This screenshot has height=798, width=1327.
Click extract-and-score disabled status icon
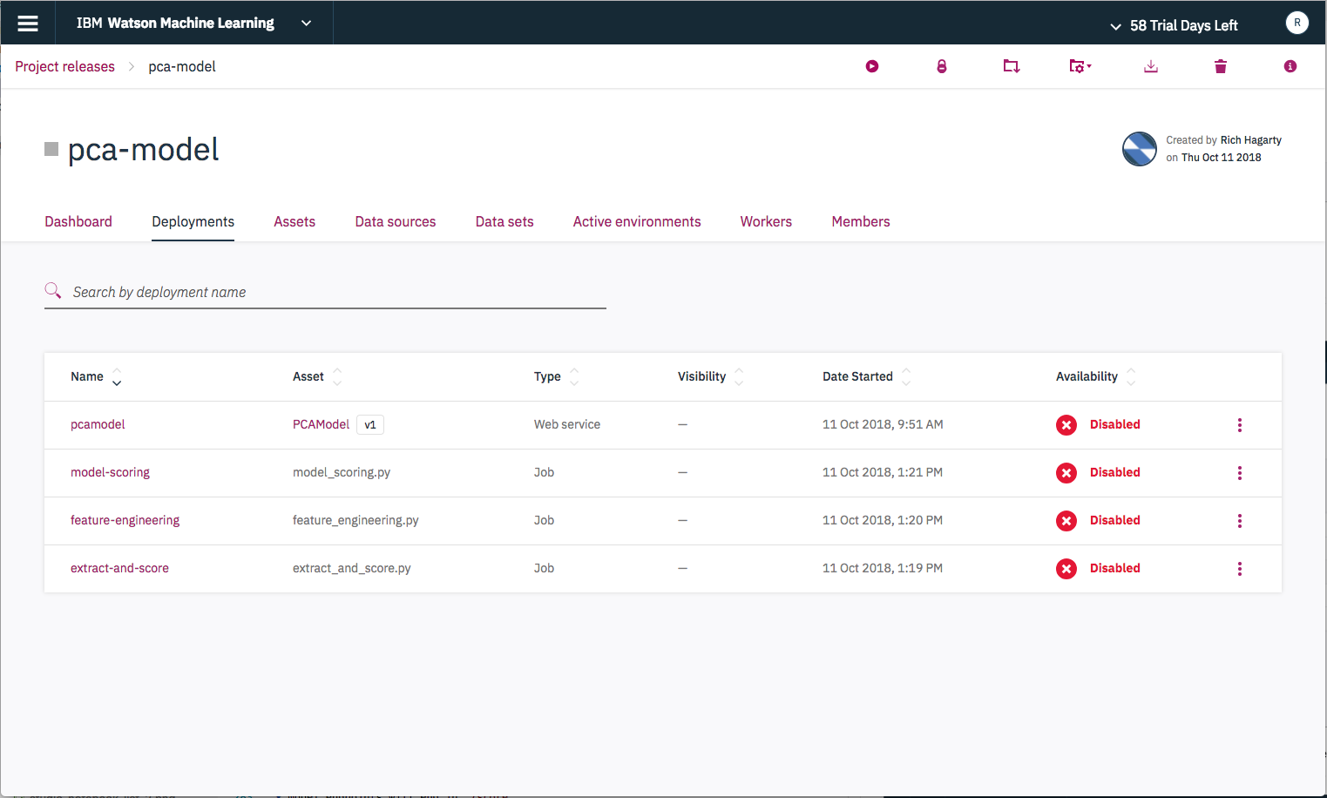tap(1066, 569)
